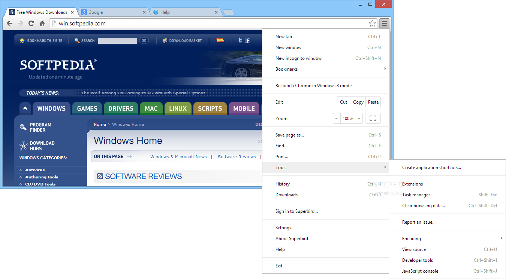Open Settings from the menu
Image resolution: width=506 pixels, height=279 pixels.
tap(326, 228)
